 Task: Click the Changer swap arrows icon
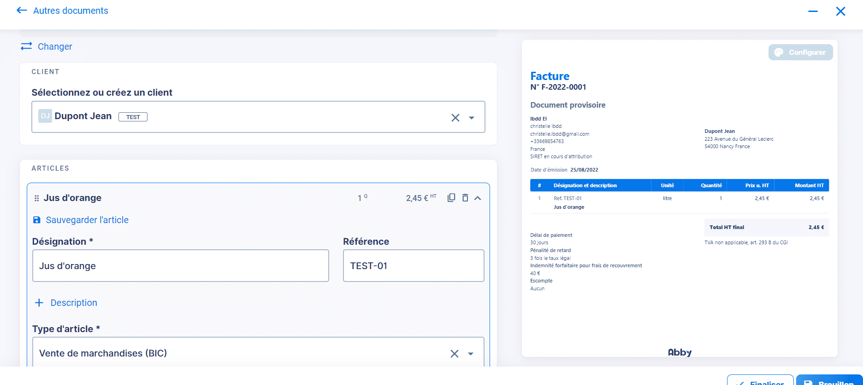click(26, 46)
